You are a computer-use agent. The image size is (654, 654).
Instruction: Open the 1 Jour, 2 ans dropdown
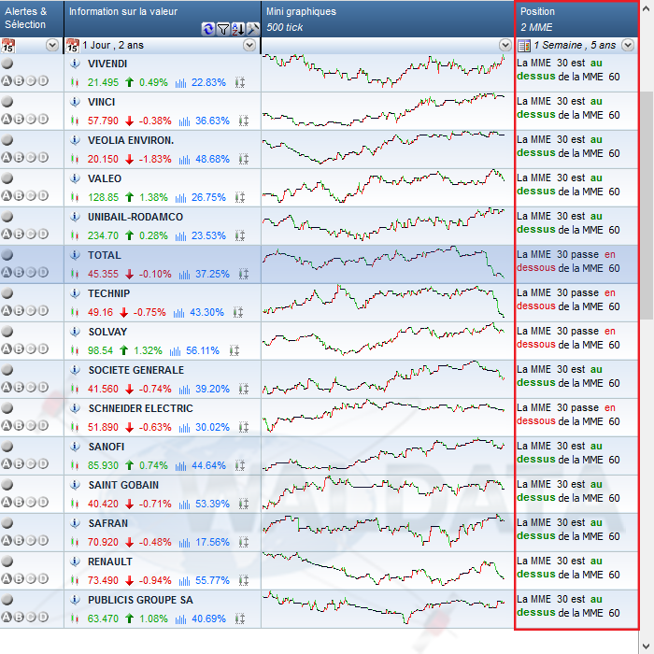[249, 45]
